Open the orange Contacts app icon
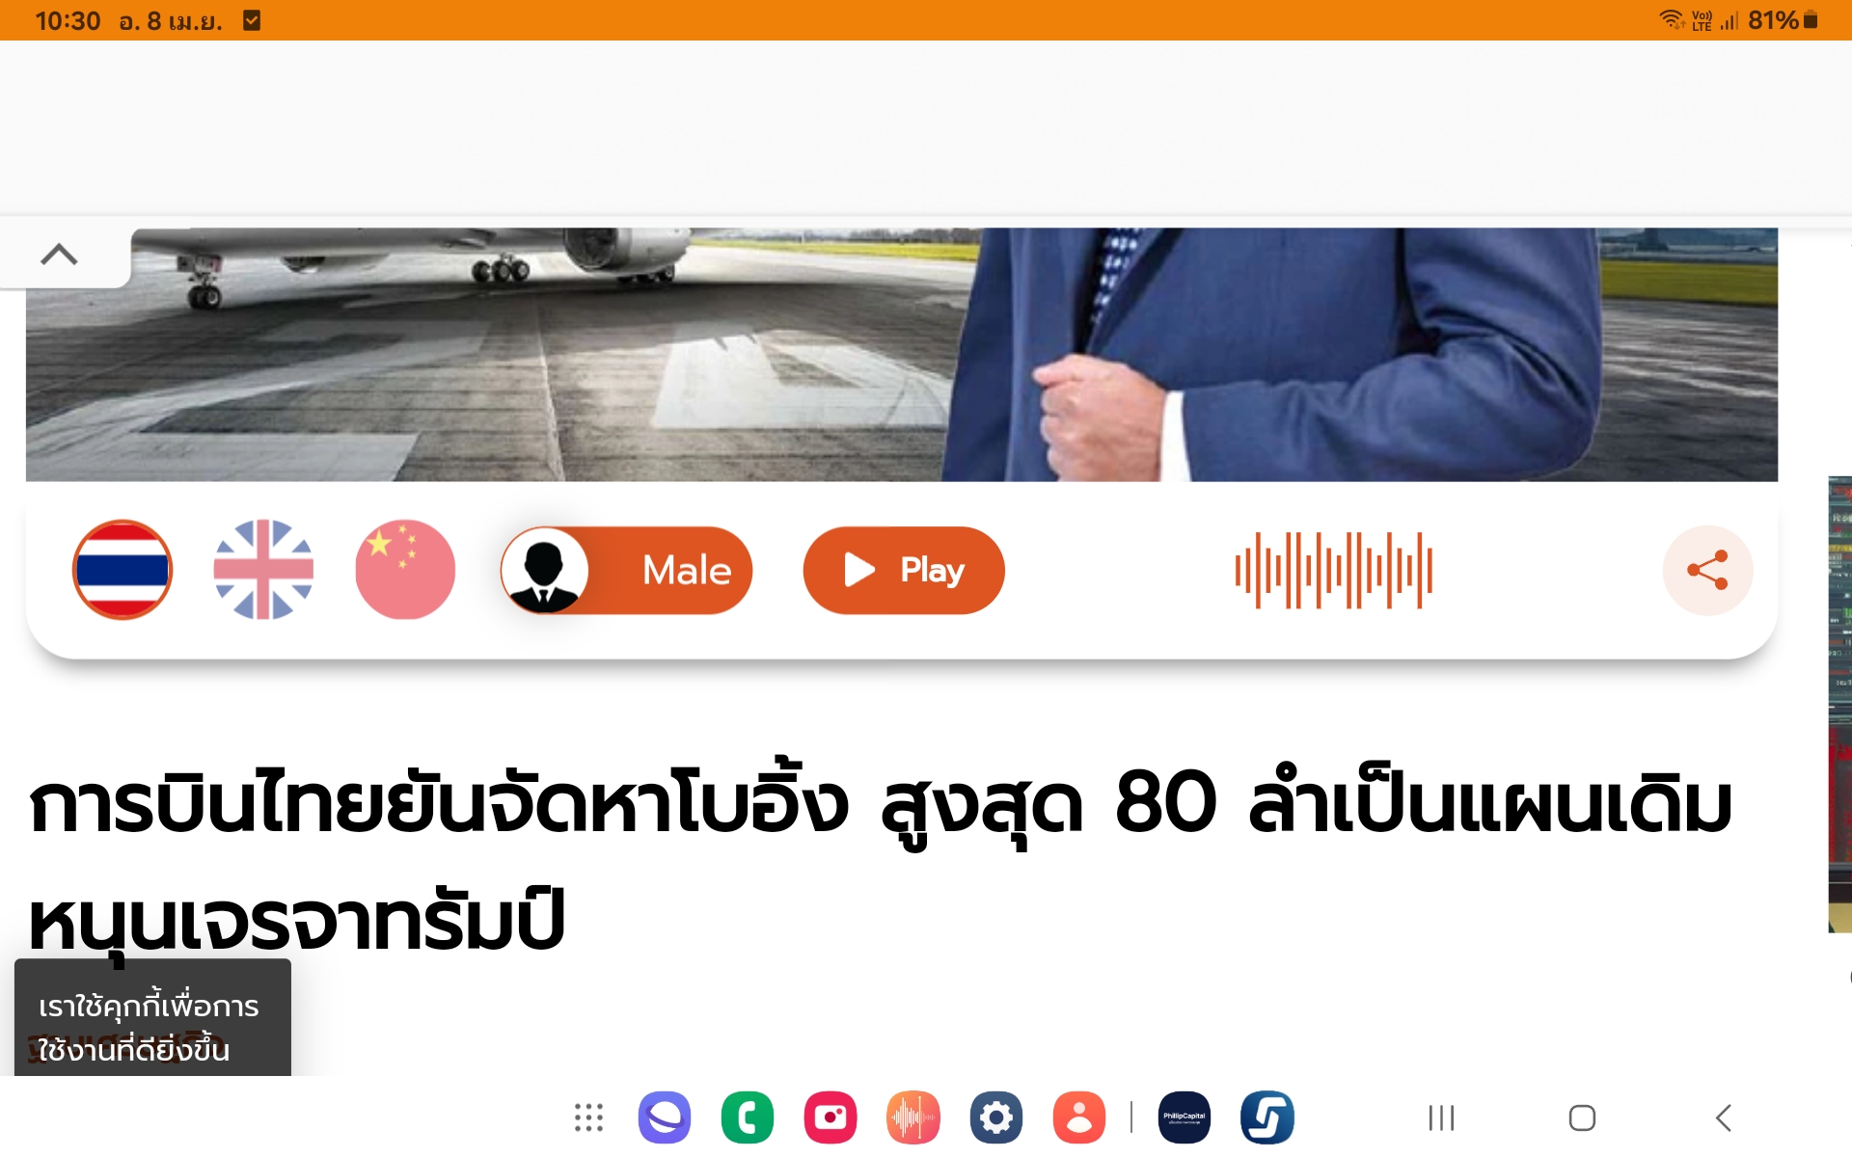The image size is (1852, 1157). [x=1079, y=1117]
